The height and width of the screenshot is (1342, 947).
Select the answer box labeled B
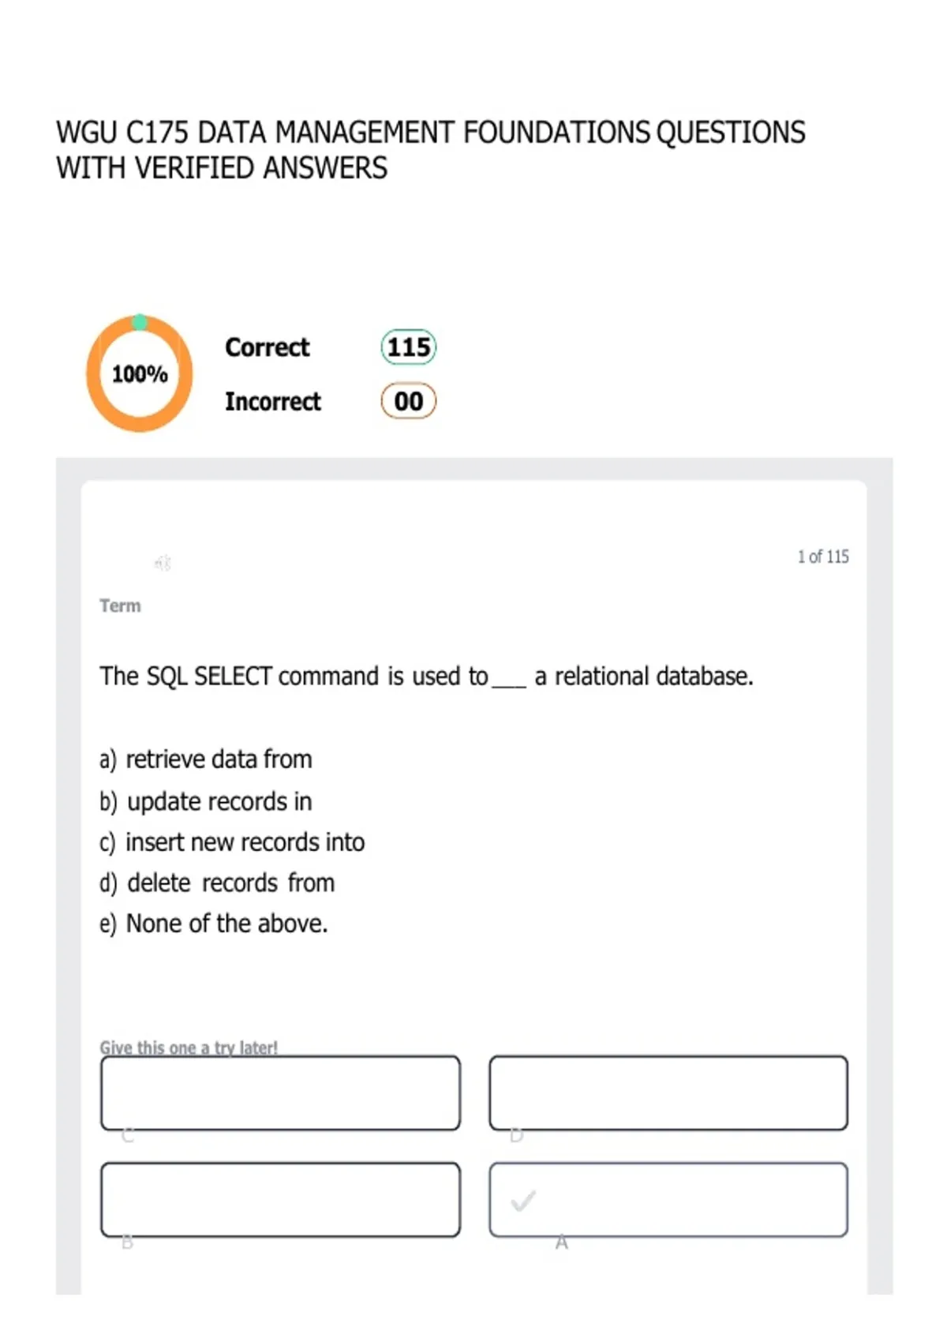click(280, 1200)
